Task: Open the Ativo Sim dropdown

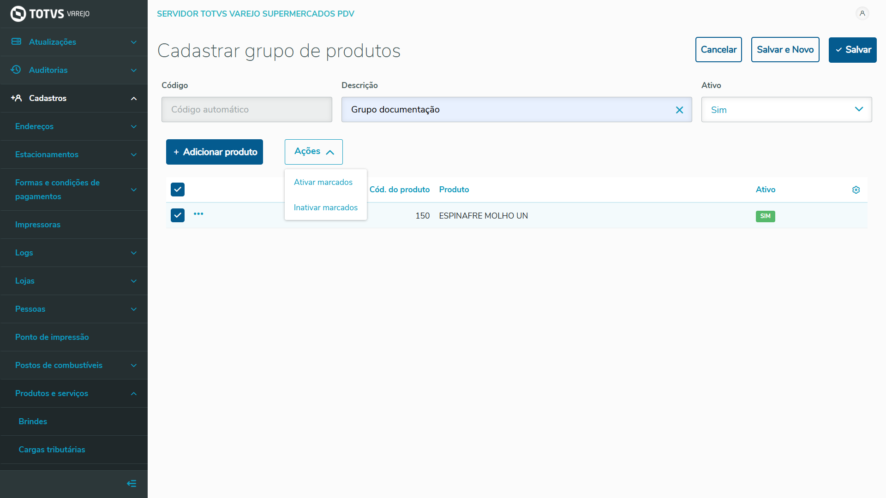Action: (786, 110)
